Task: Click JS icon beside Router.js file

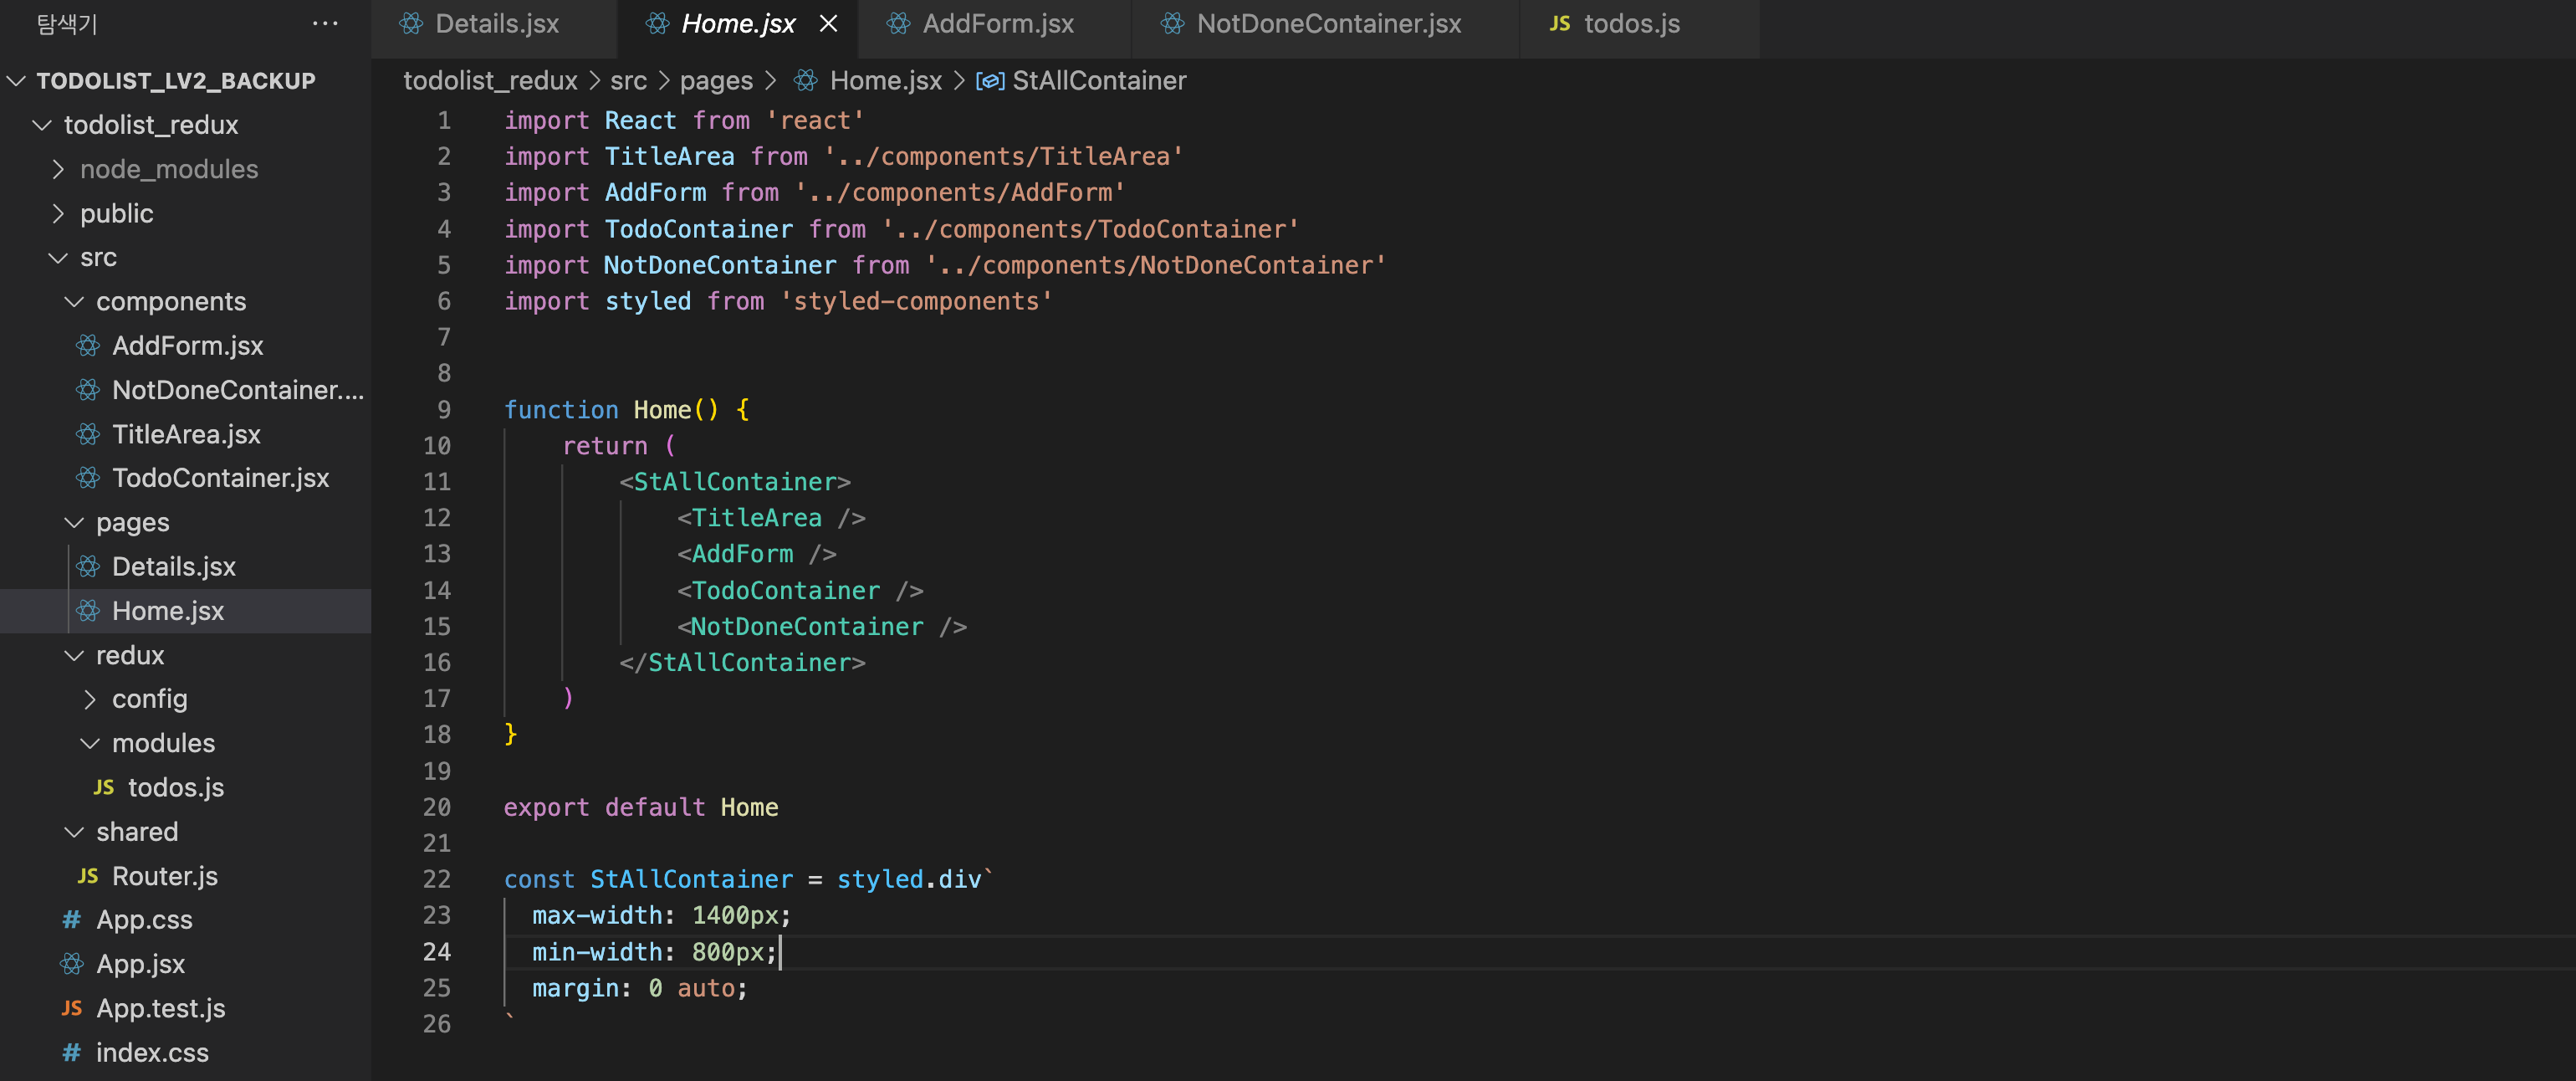Action: [88, 875]
